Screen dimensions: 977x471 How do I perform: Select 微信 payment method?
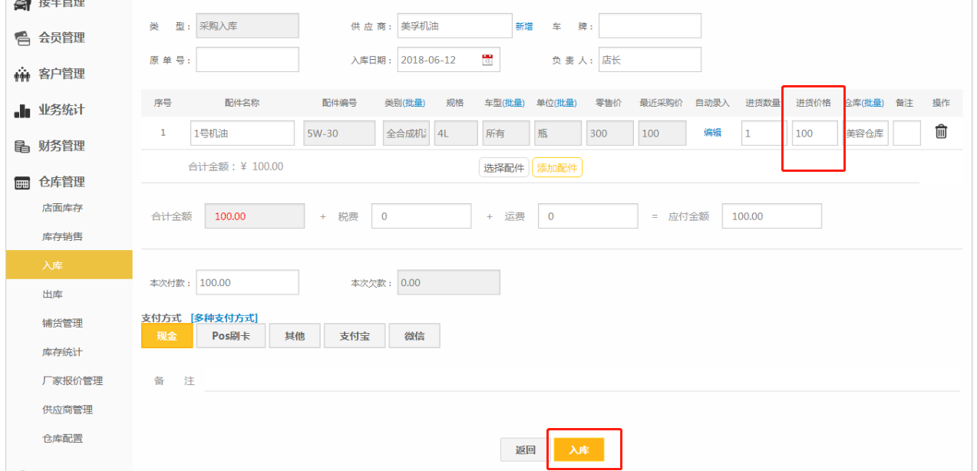(x=414, y=336)
